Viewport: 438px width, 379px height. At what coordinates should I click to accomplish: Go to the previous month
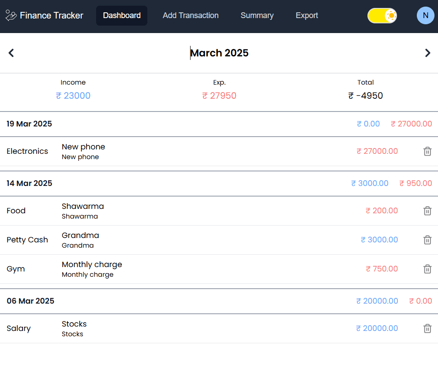[11, 53]
